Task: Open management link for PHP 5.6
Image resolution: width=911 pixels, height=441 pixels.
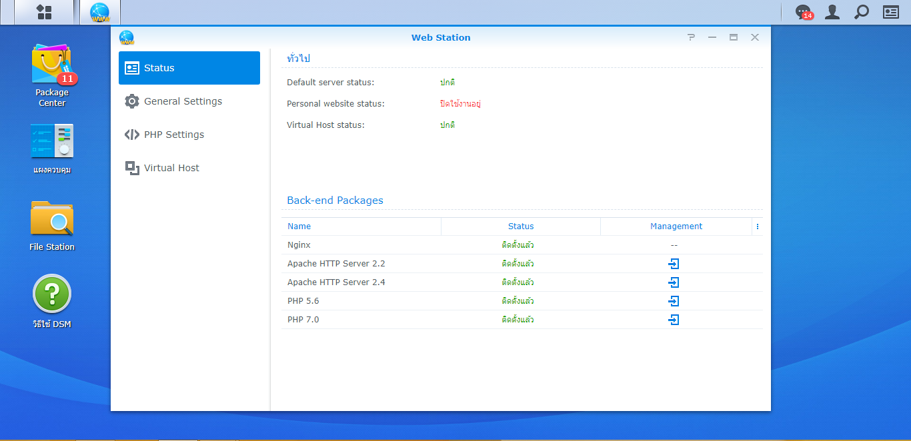Action: pyautogui.click(x=674, y=301)
